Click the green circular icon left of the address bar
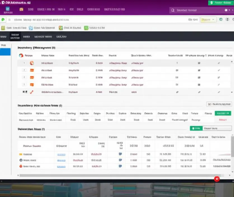 3,20
